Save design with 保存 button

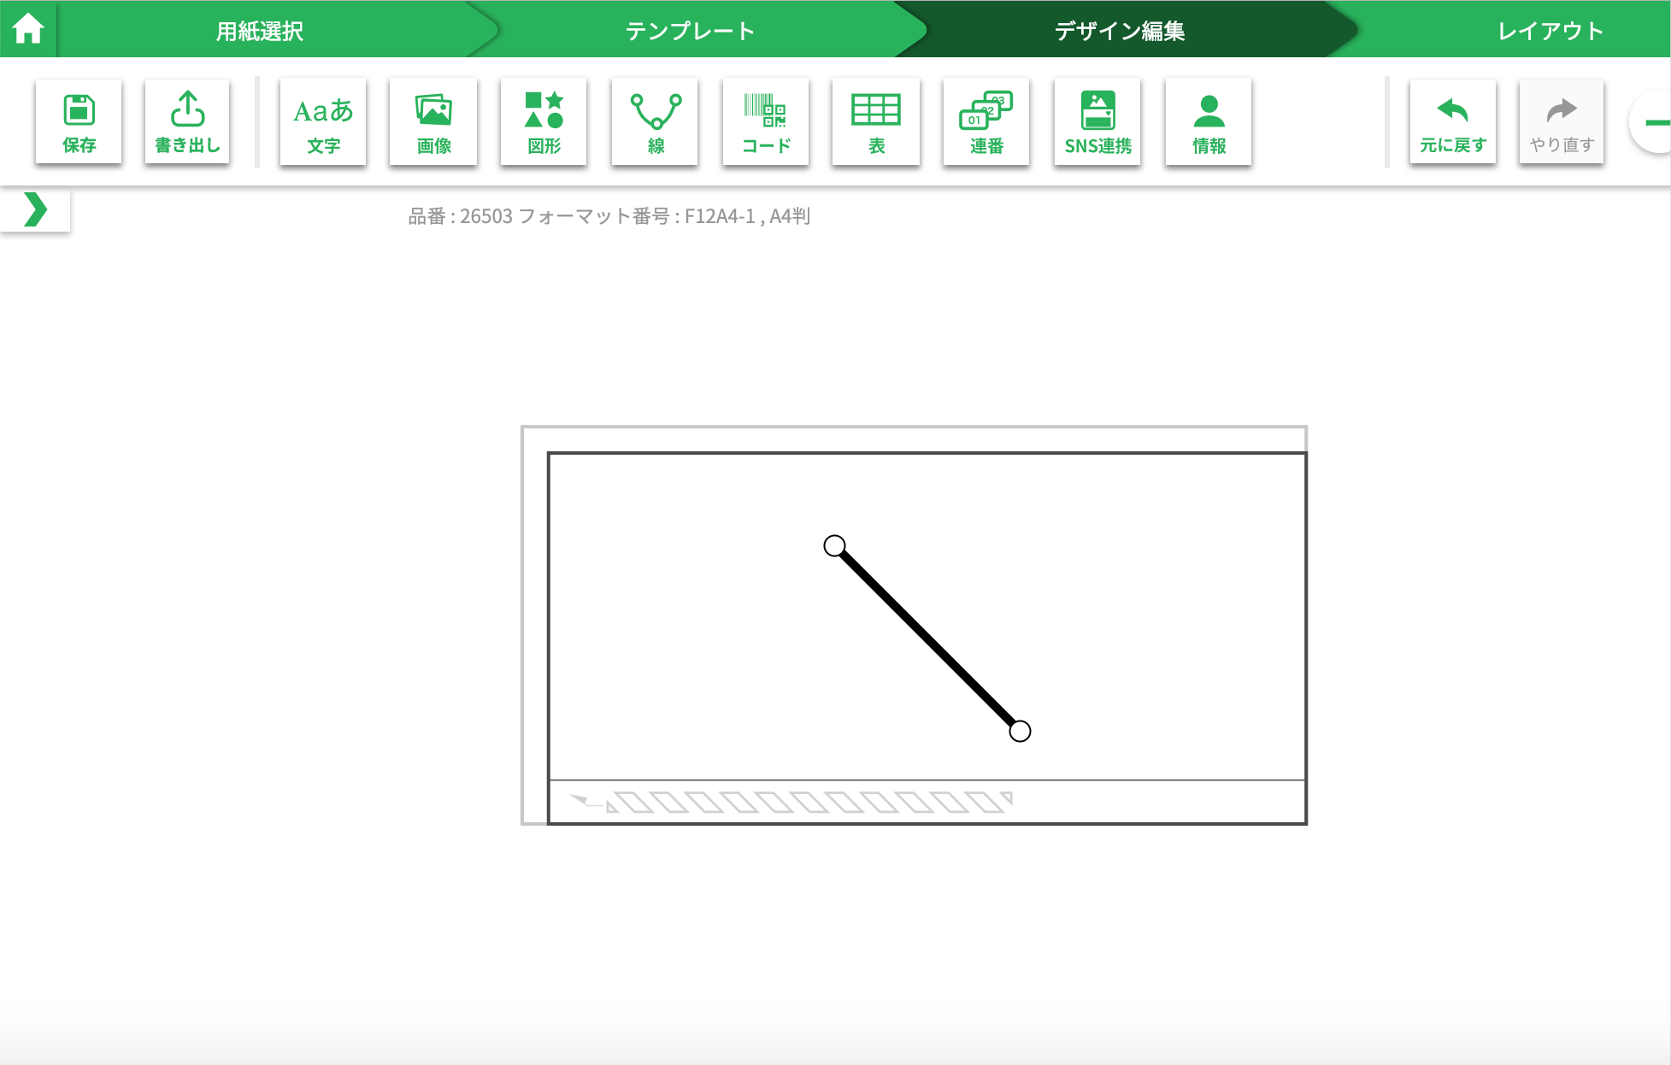[79, 121]
